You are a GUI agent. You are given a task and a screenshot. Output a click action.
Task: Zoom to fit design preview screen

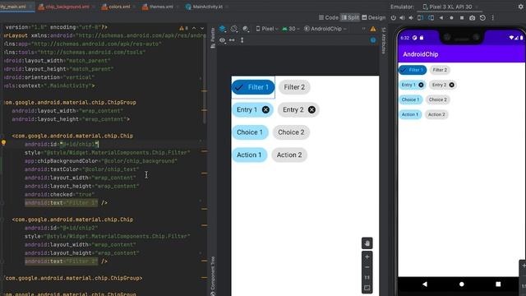pyautogui.click(x=367, y=288)
